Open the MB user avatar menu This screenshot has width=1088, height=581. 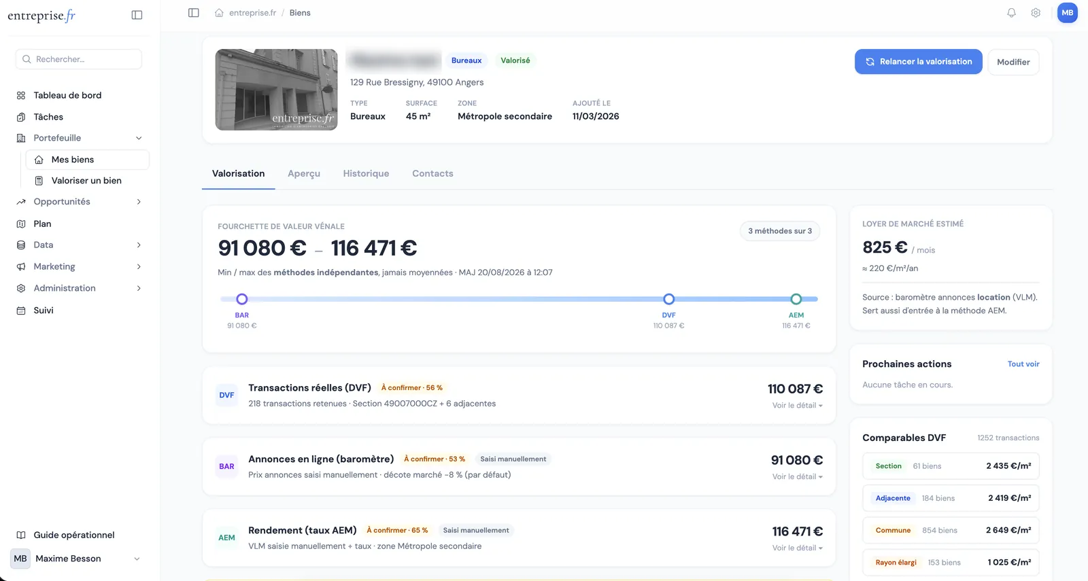[x=1068, y=13]
